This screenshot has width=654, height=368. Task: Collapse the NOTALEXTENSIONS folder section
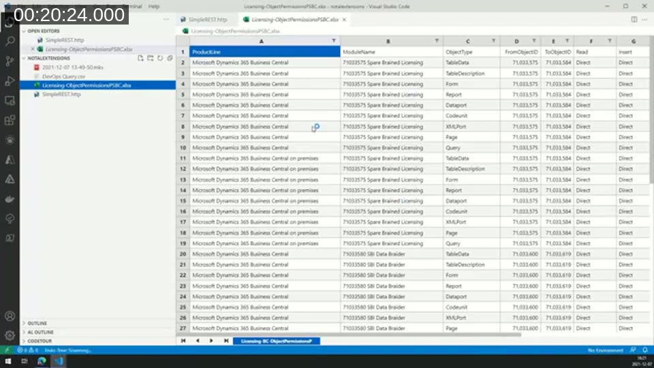pyautogui.click(x=49, y=59)
